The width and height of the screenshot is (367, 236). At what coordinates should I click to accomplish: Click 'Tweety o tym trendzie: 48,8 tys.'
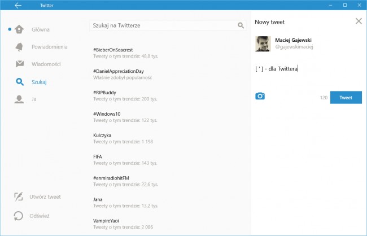126,56
